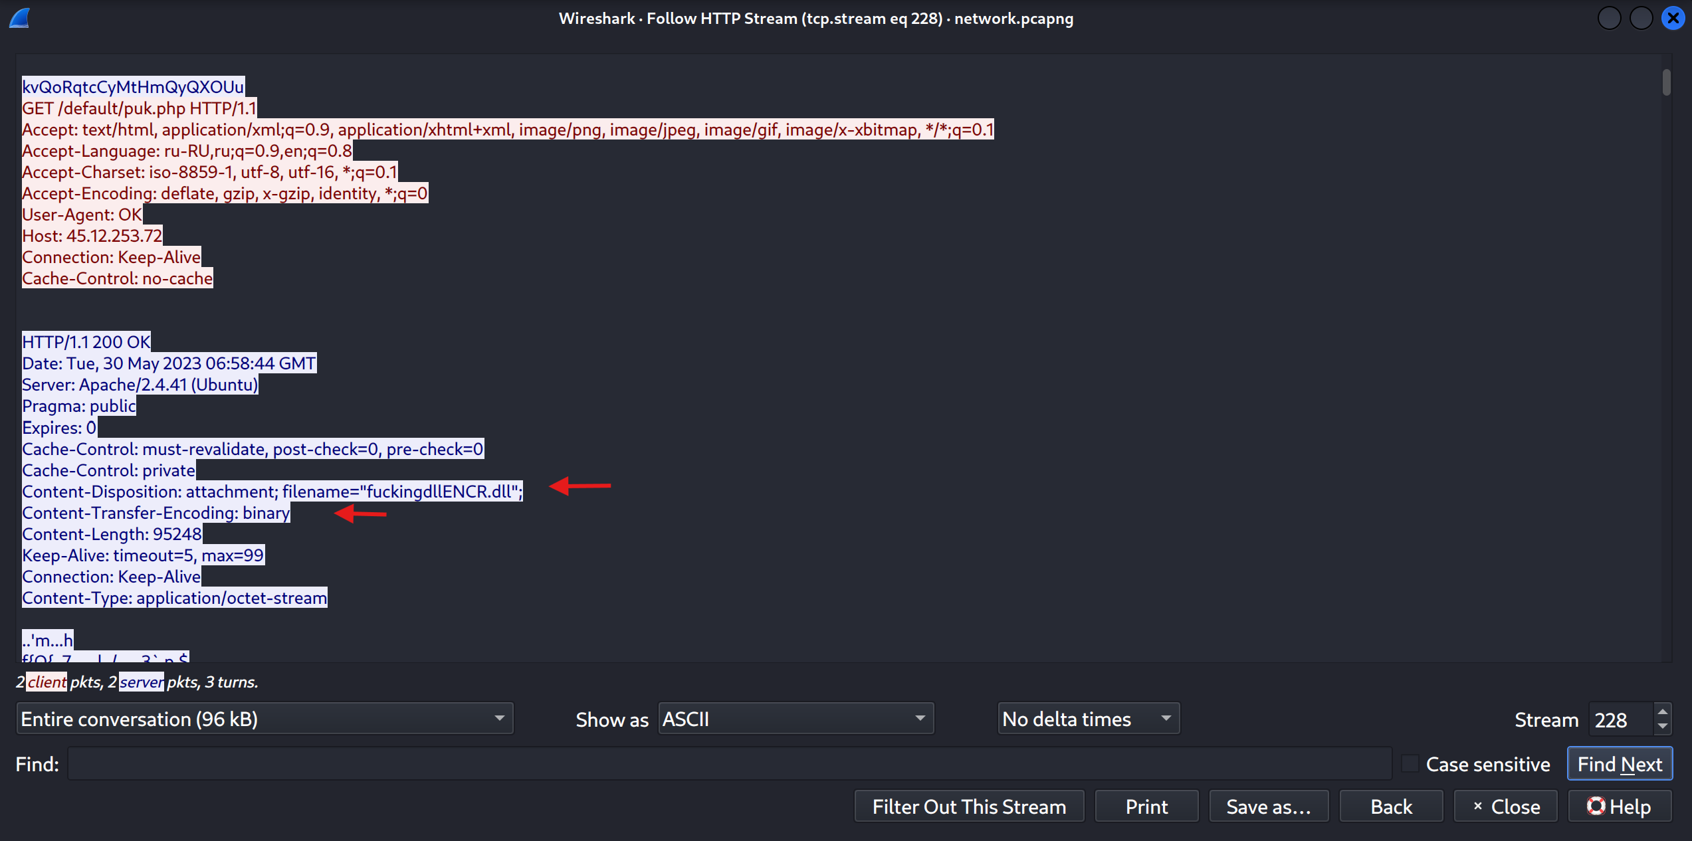The height and width of the screenshot is (841, 1692).
Task: Click Filter Out This Stream
Action: [969, 806]
